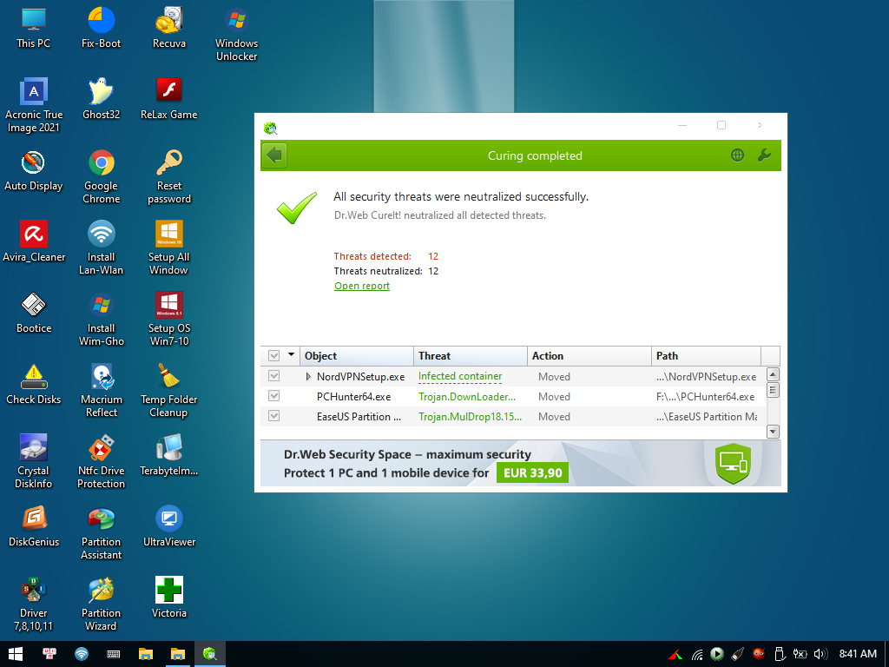This screenshot has height=667, width=889.
Task: Click the Infected container threat link
Action: 460,376
